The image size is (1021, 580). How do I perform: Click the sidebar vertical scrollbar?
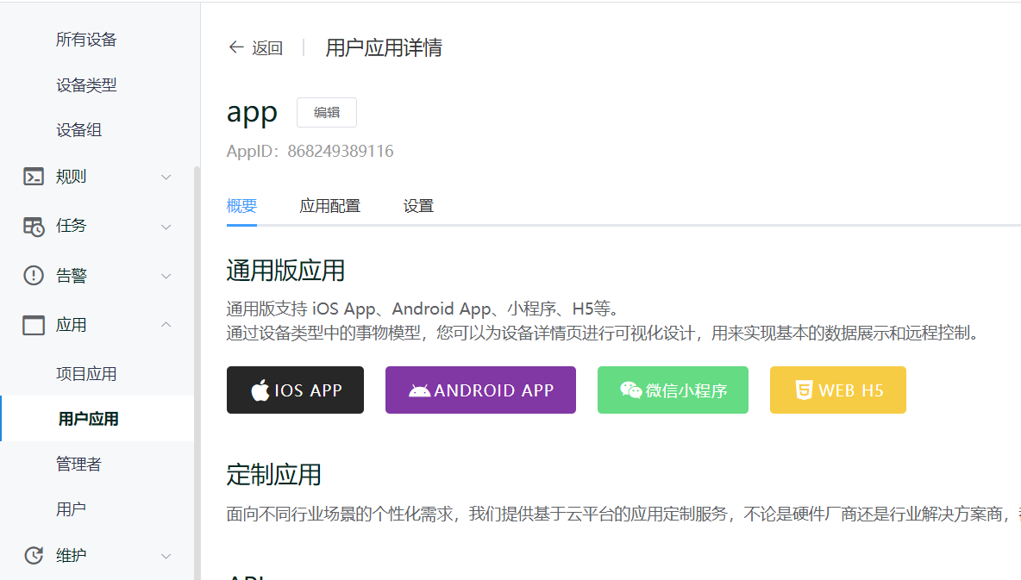tap(197, 373)
